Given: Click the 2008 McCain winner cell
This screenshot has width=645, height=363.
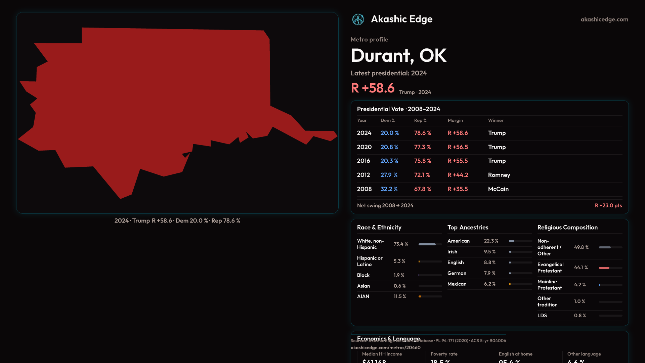Looking at the screenshot, I should click(x=498, y=189).
